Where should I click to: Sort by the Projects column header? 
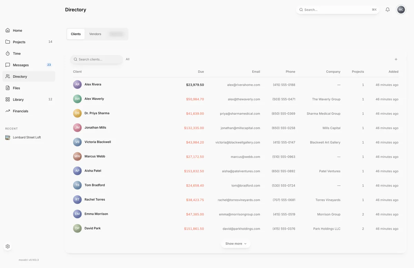[358, 72]
